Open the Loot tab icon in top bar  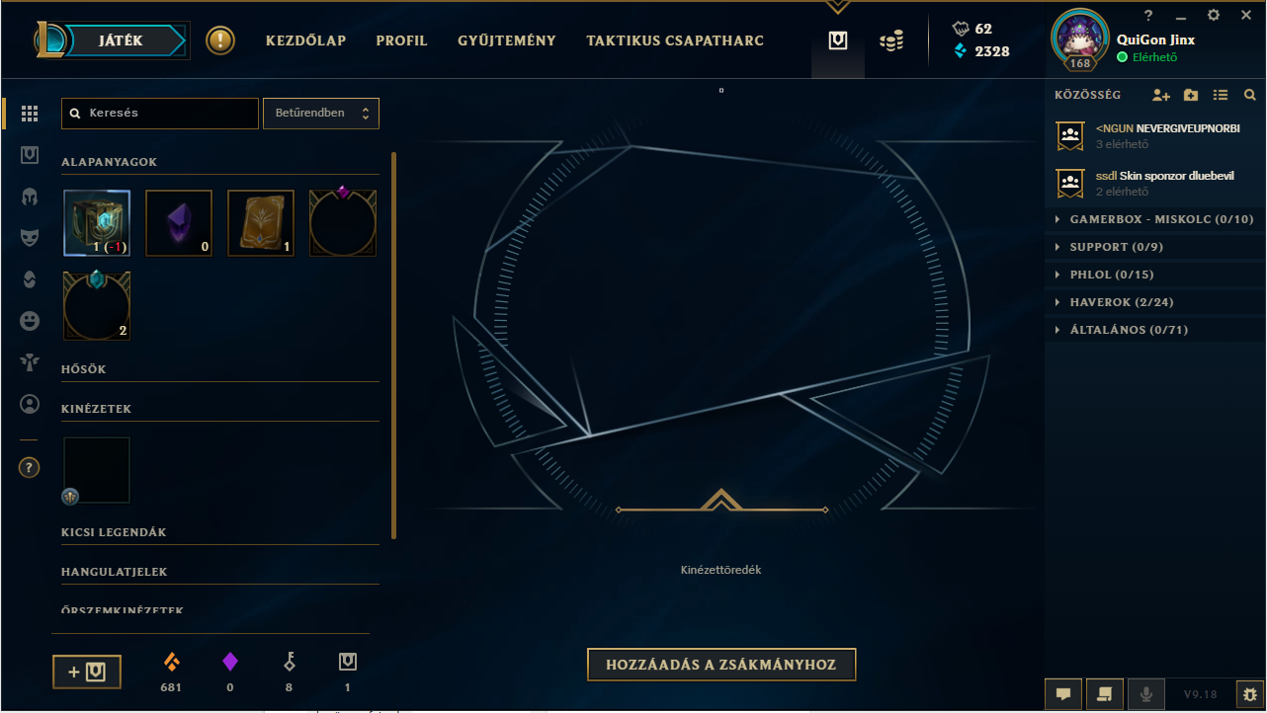click(x=838, y=40)
